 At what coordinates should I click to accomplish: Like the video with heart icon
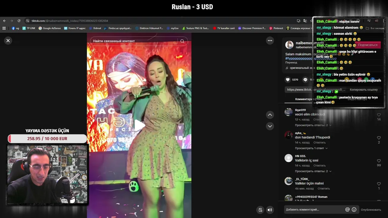288,80
